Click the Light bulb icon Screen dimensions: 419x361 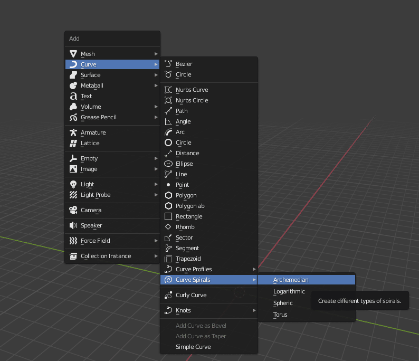pos(73,184)
